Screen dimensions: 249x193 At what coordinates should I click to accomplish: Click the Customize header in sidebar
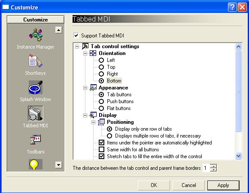(x=36, y=19)
